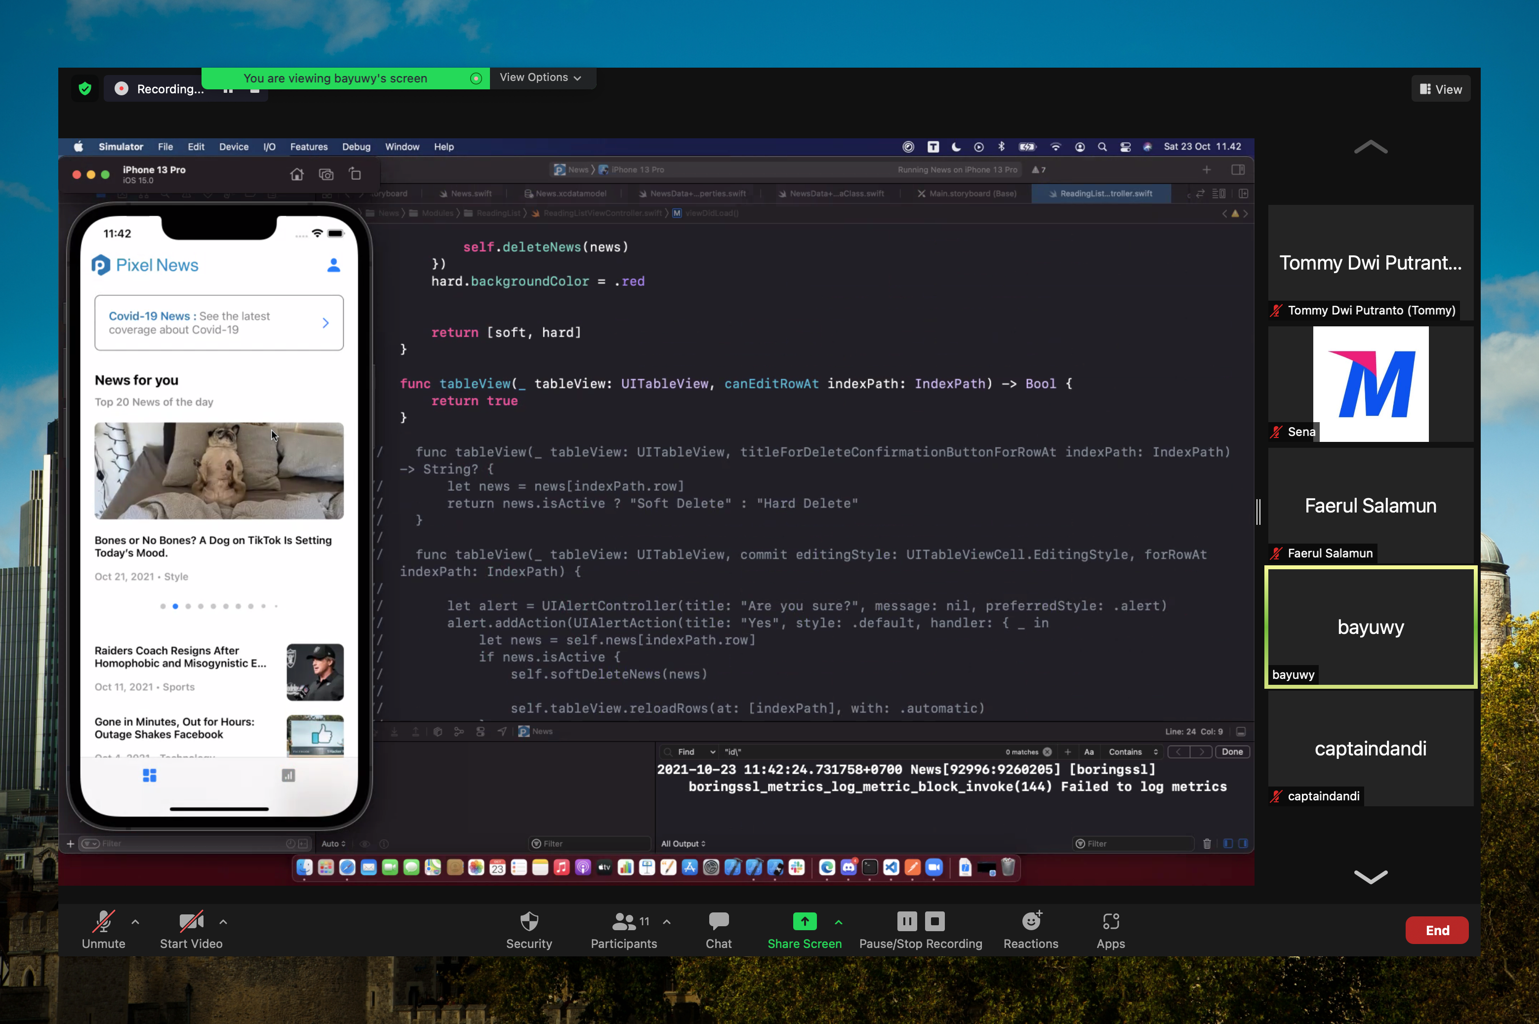Click the Zoom View button
Viewport: 1539px width, 1024px height.
click(x=1440, y=89)
